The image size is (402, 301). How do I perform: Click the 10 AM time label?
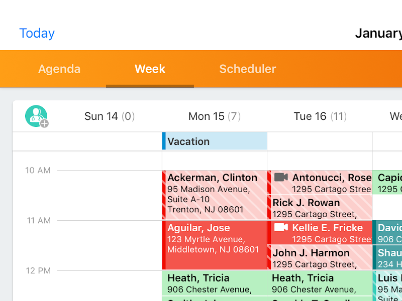point(38,171)
